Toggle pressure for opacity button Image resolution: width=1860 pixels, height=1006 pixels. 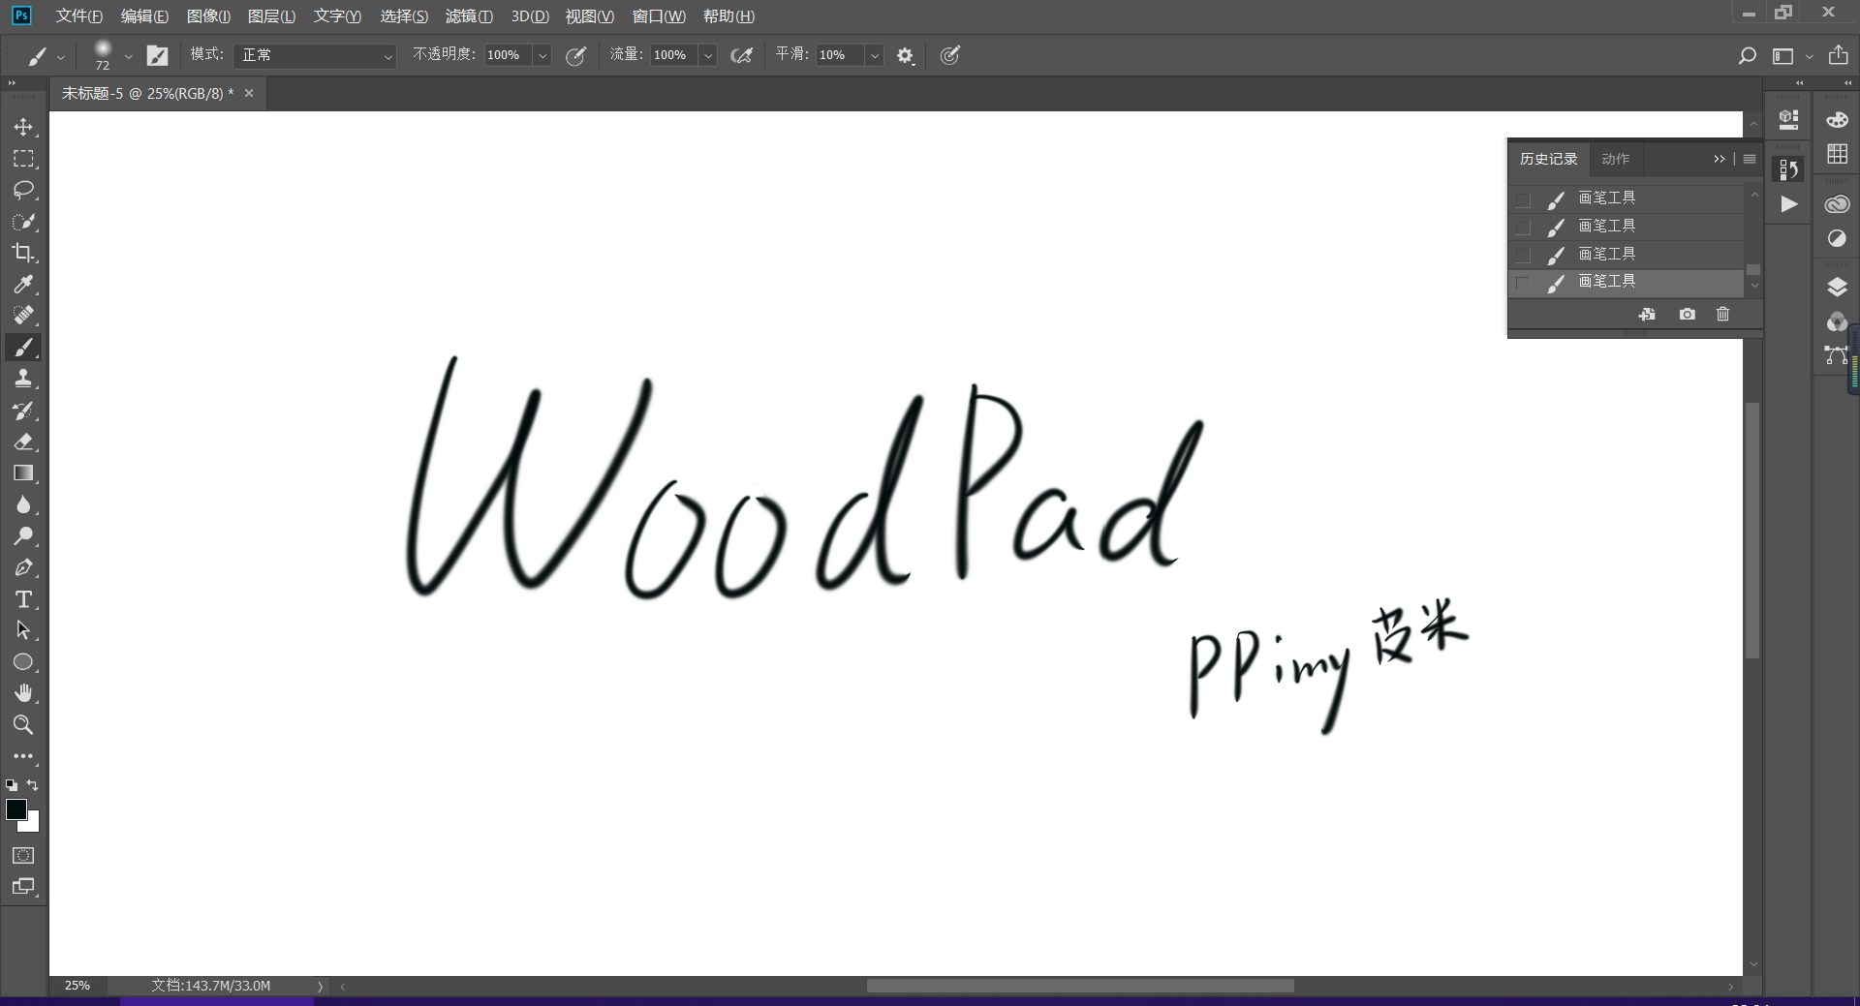click(x=576, y=56)
